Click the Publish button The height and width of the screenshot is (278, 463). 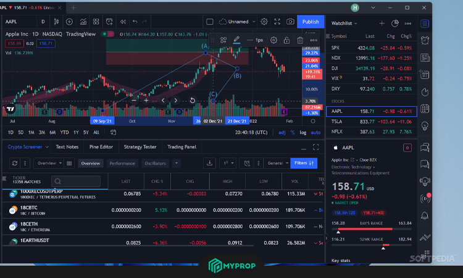(x=311, y=22)
